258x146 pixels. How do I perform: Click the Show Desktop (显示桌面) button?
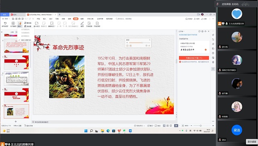pos(252,142)
